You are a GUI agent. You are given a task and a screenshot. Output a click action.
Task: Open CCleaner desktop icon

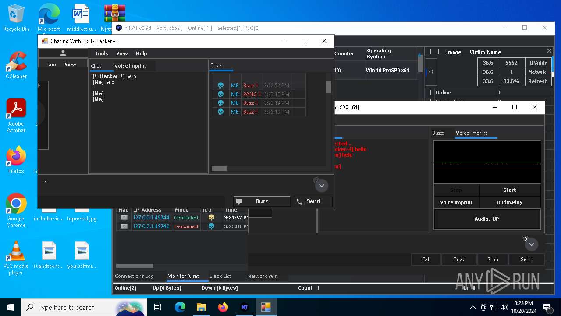pyautogui.click(x=16, y=65)
